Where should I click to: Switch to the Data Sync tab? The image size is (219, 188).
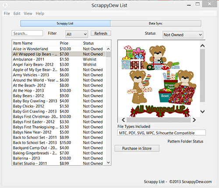[155, 23]
